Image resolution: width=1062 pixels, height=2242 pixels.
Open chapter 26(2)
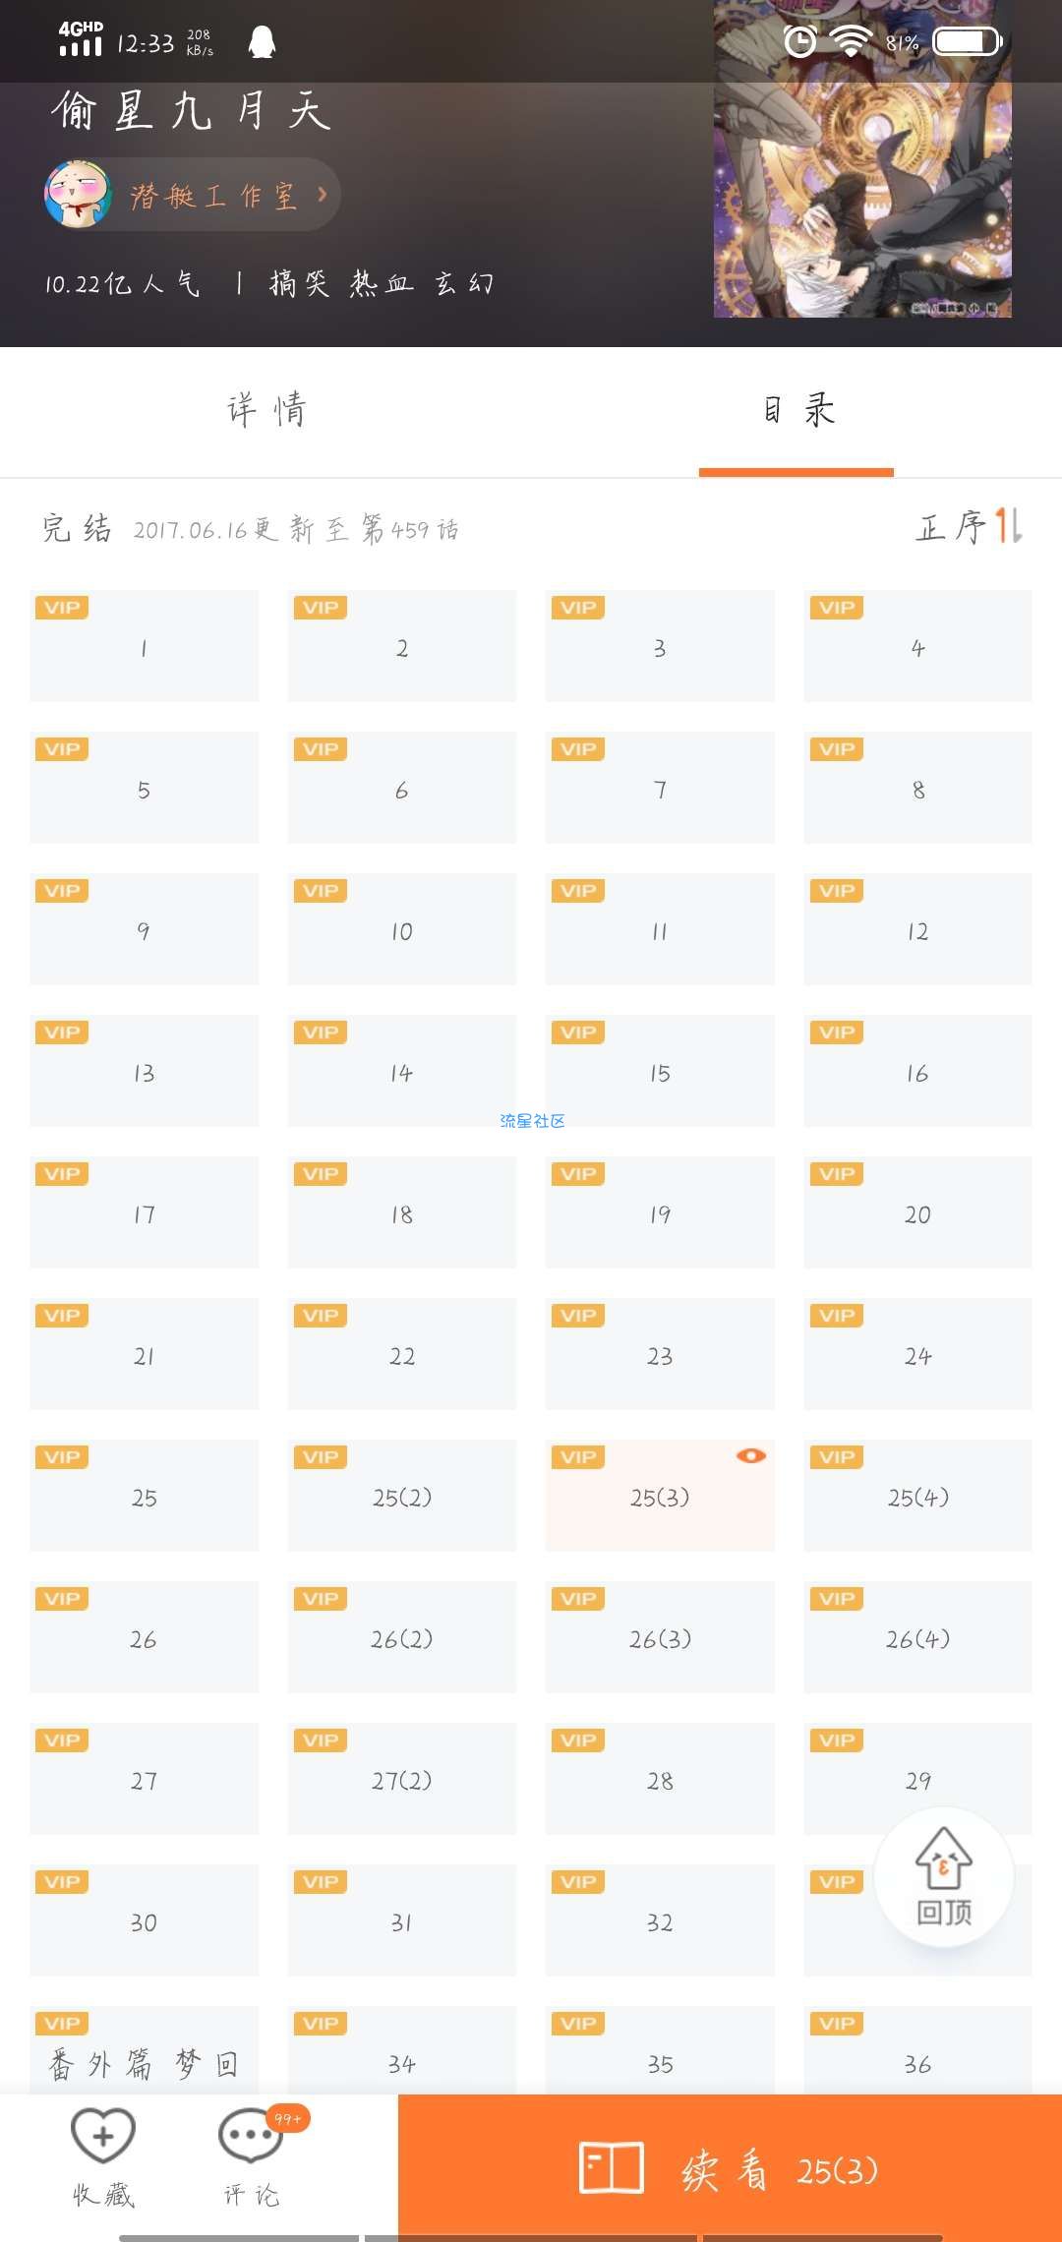click(401, 1637)
